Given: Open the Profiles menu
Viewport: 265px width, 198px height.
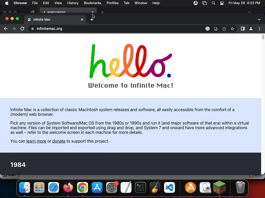Looking at the screenshot, I should coord(112,3).
